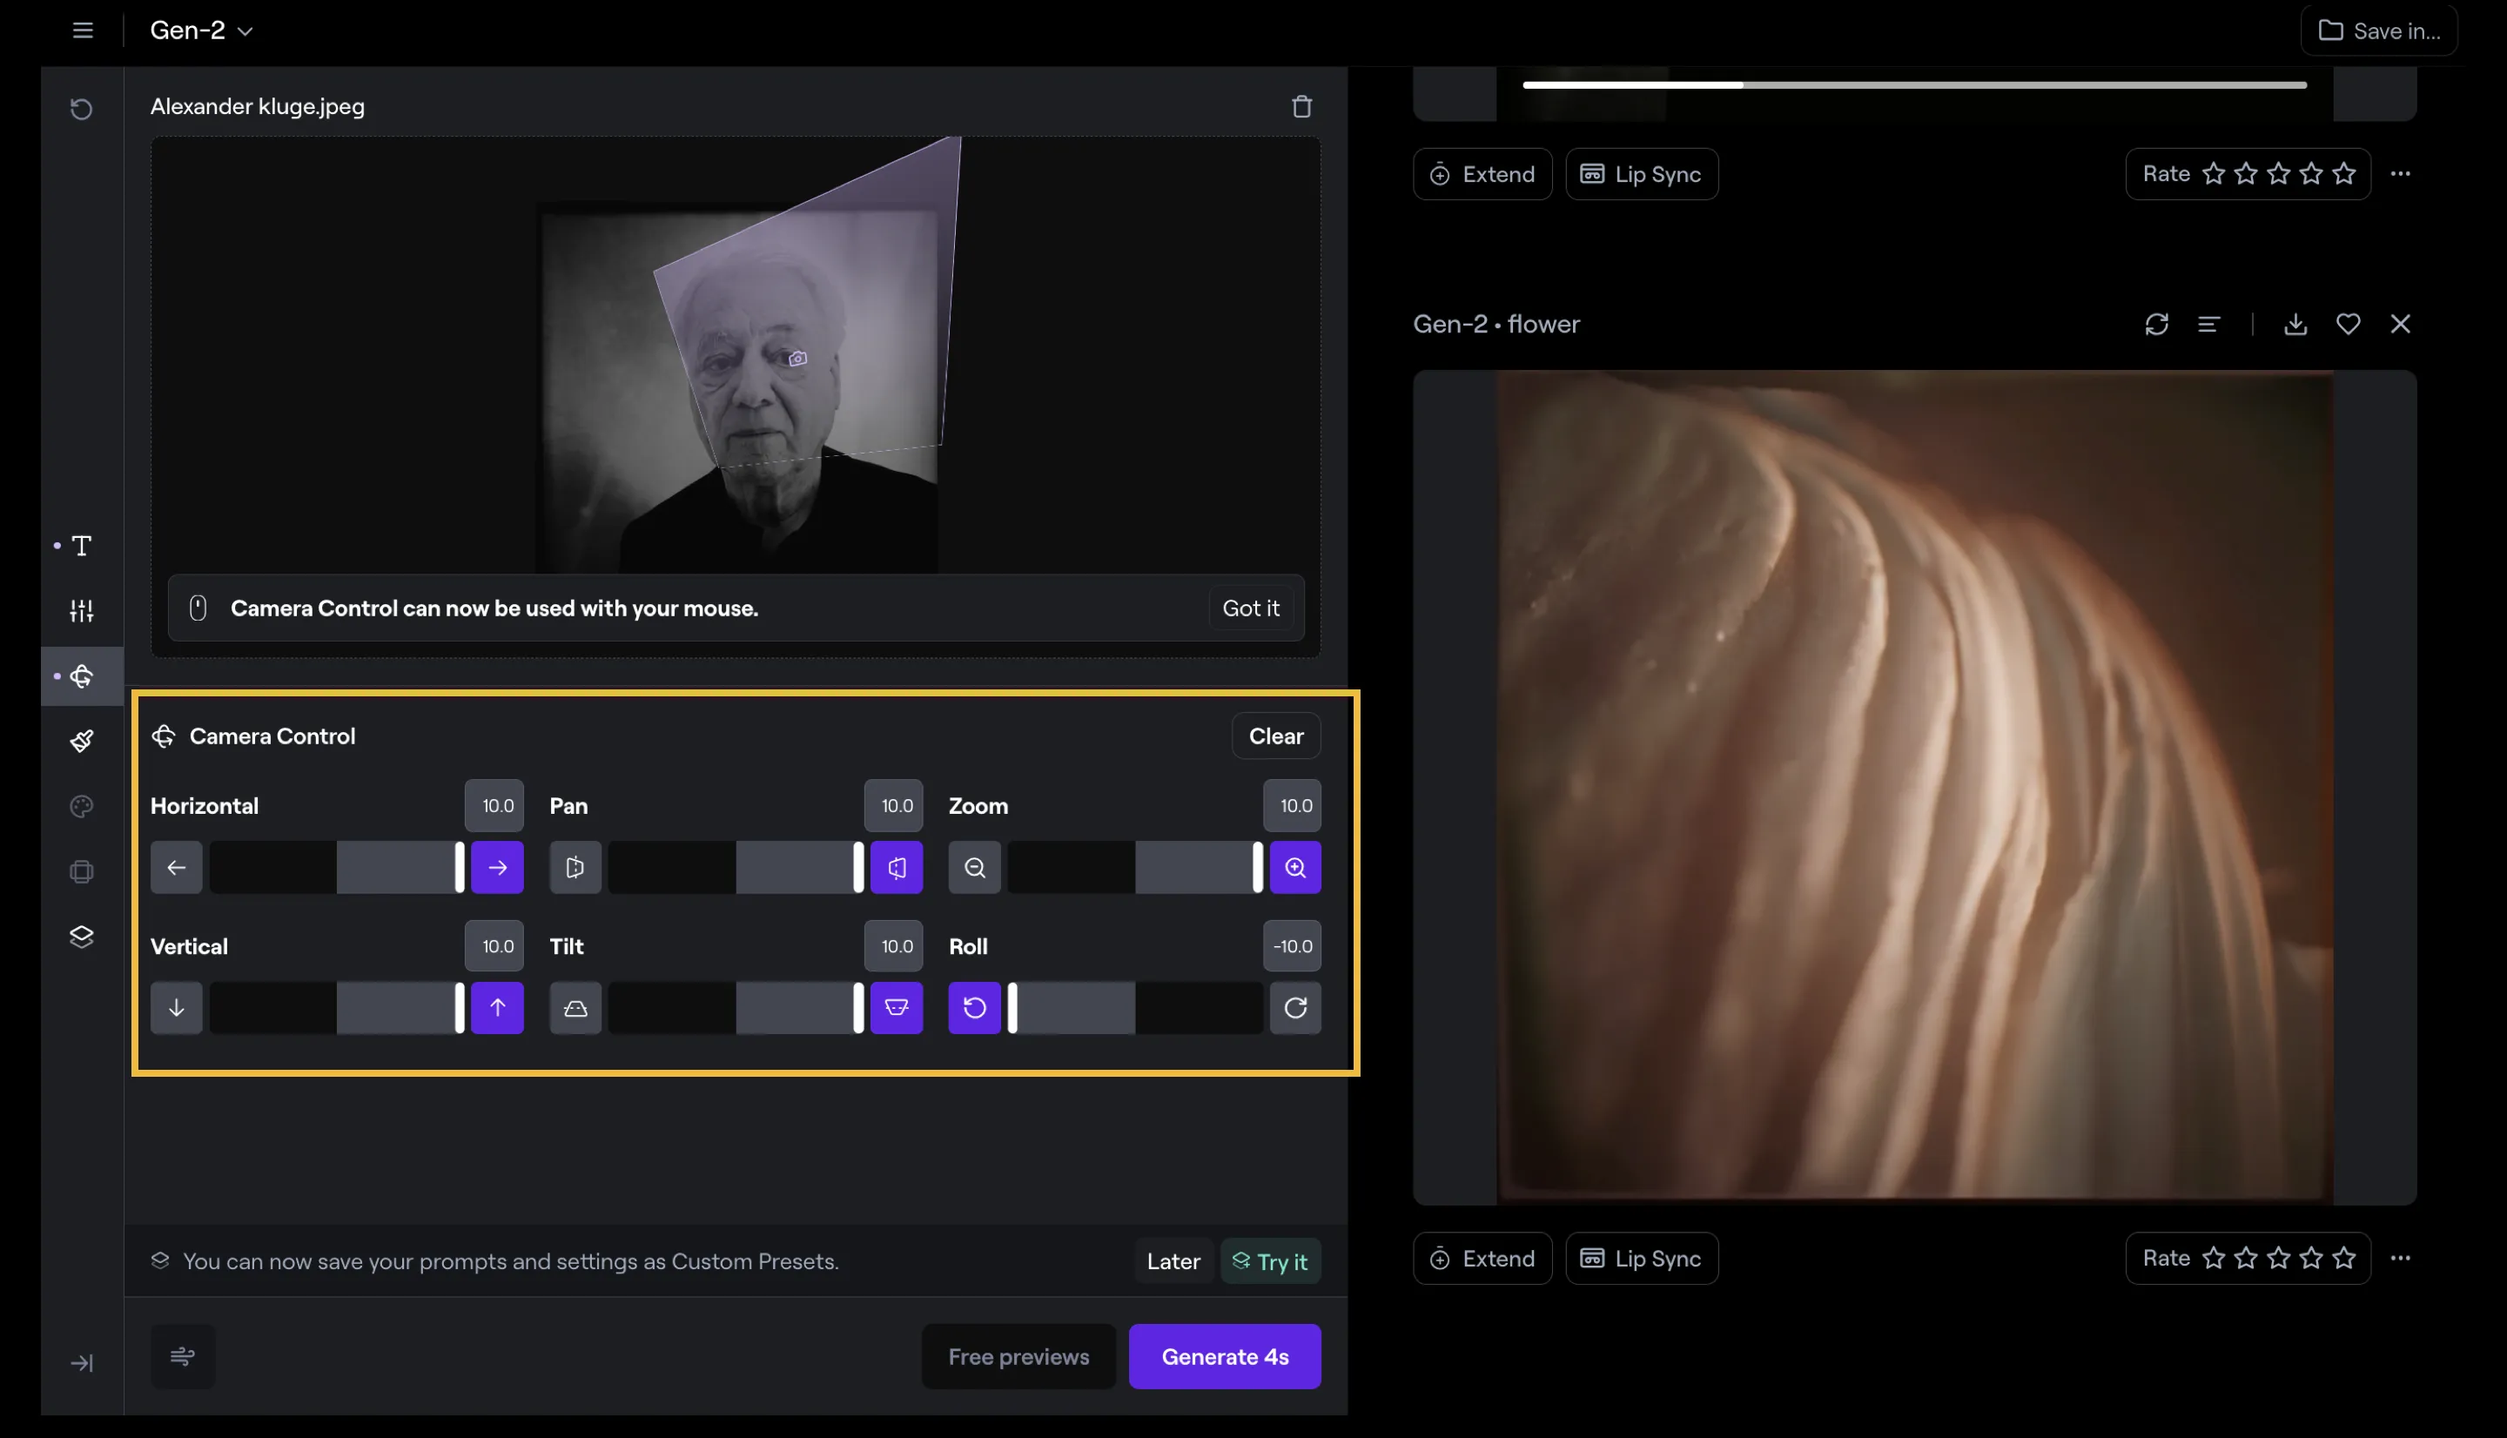This screenshot has height=1438, width=2507.
Task: Open the hamburger main menu
Action: pos(83,30)
